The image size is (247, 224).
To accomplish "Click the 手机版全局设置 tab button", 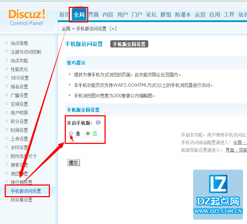I will tap(129, 44).
